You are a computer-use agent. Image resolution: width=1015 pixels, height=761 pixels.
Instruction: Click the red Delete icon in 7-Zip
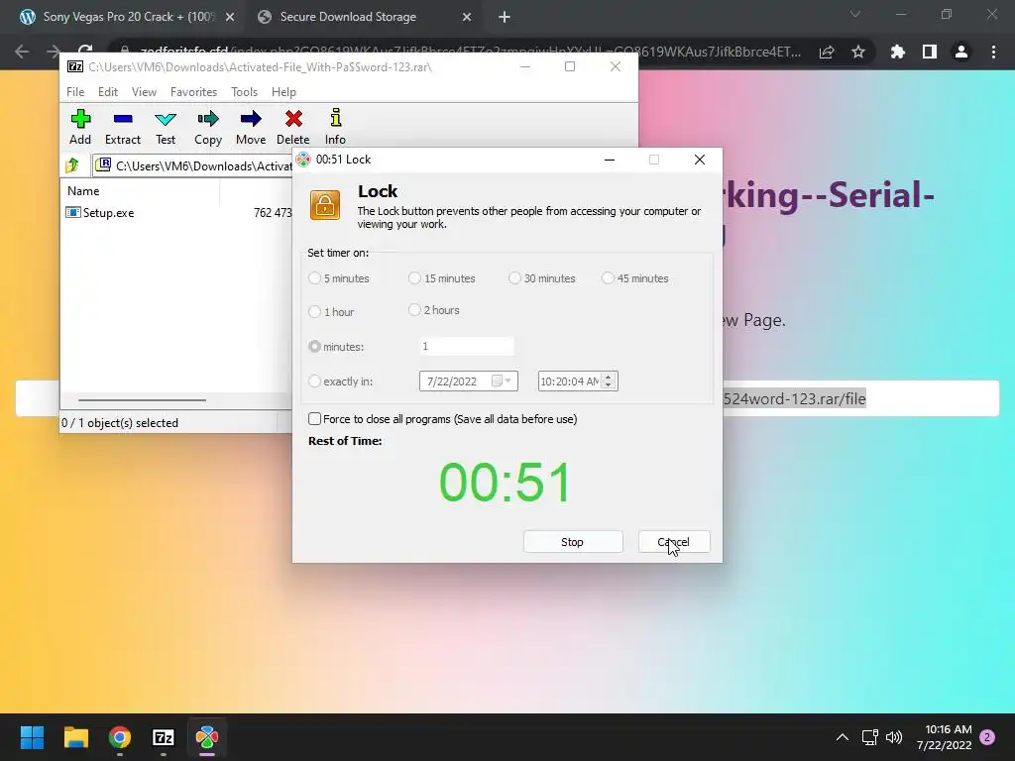(293, 119)
